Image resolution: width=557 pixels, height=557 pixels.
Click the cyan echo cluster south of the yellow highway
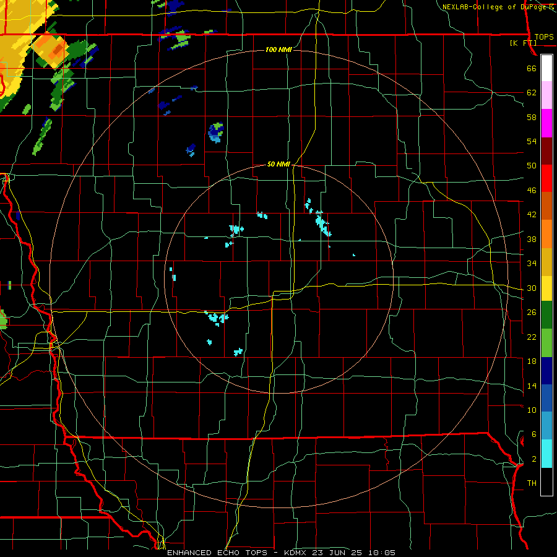217,317
